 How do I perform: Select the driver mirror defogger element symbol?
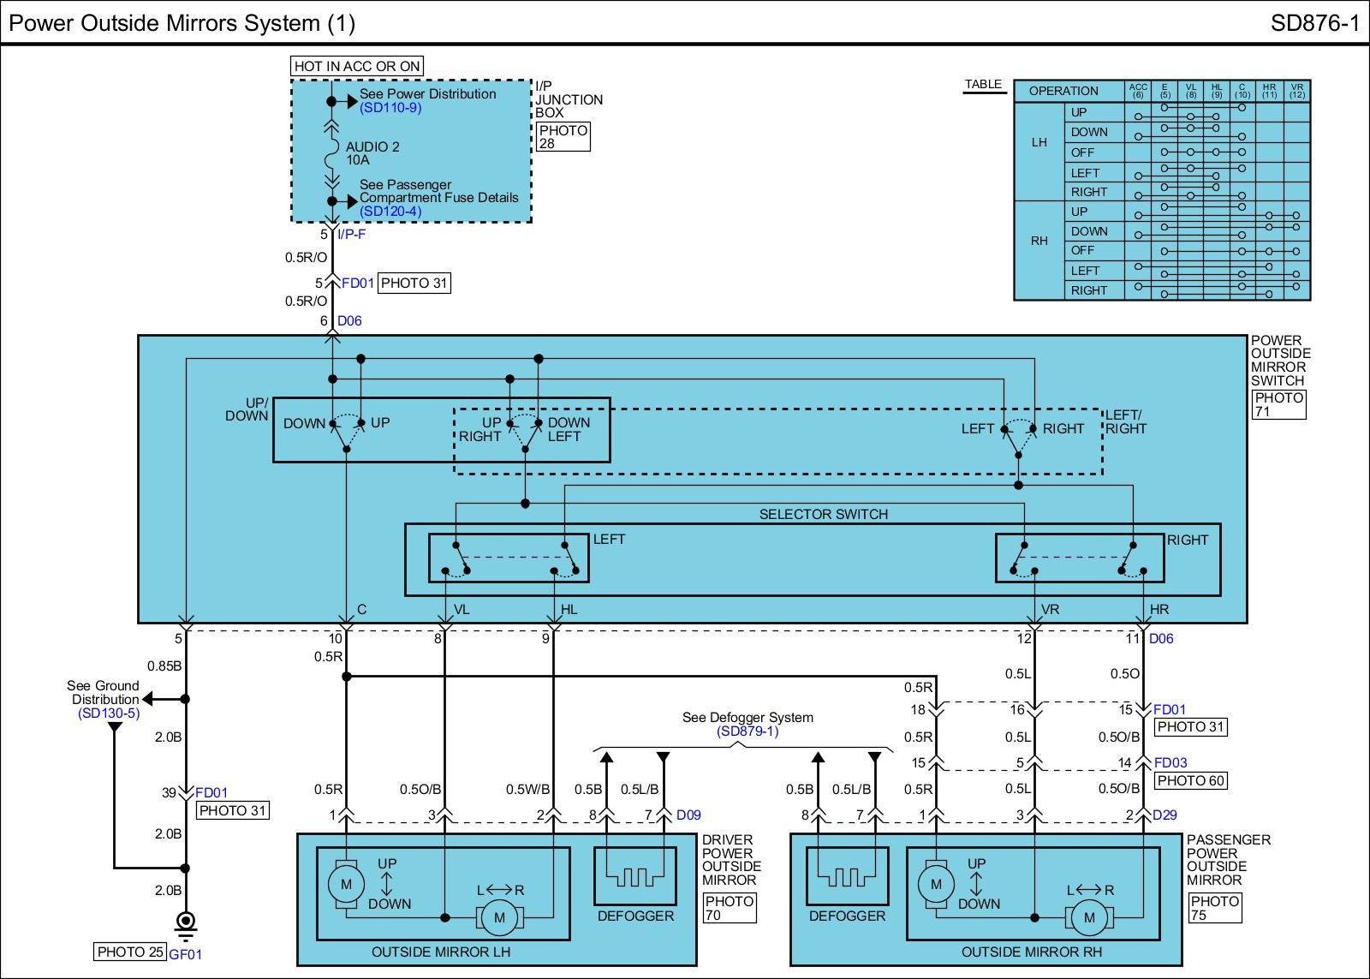(x=634, y=876)
